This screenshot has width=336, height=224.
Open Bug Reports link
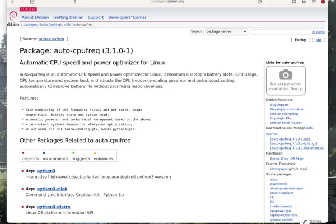[x=279, y=105]
